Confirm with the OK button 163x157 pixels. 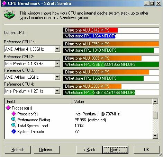146,150
